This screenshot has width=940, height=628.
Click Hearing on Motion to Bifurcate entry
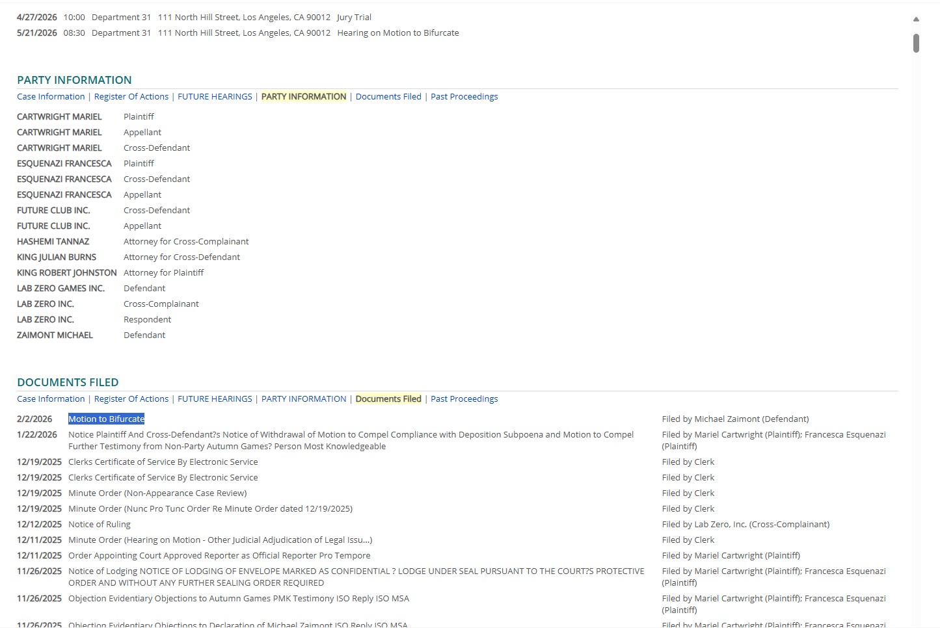click(398, 33)
